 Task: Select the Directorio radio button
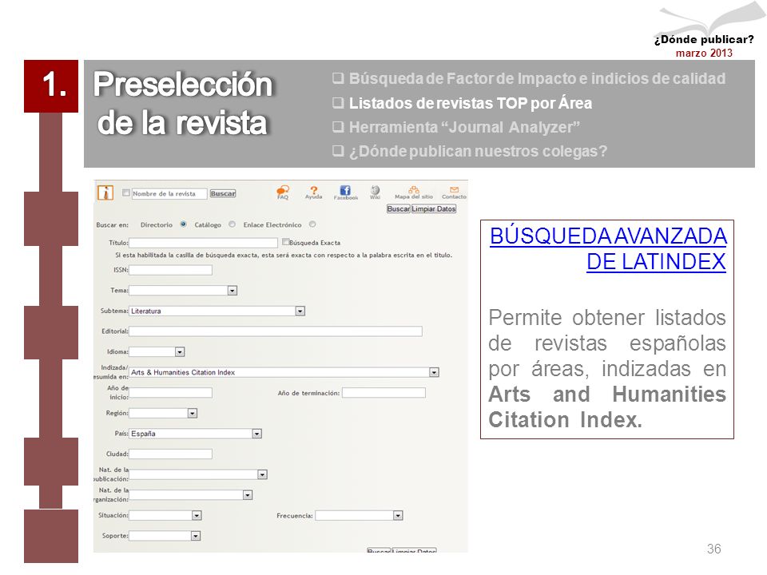(183, 224)
